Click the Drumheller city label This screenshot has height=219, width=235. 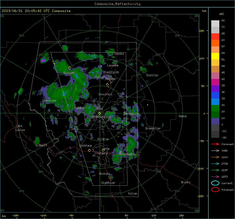pyautogui.click(x=153, y=128)
